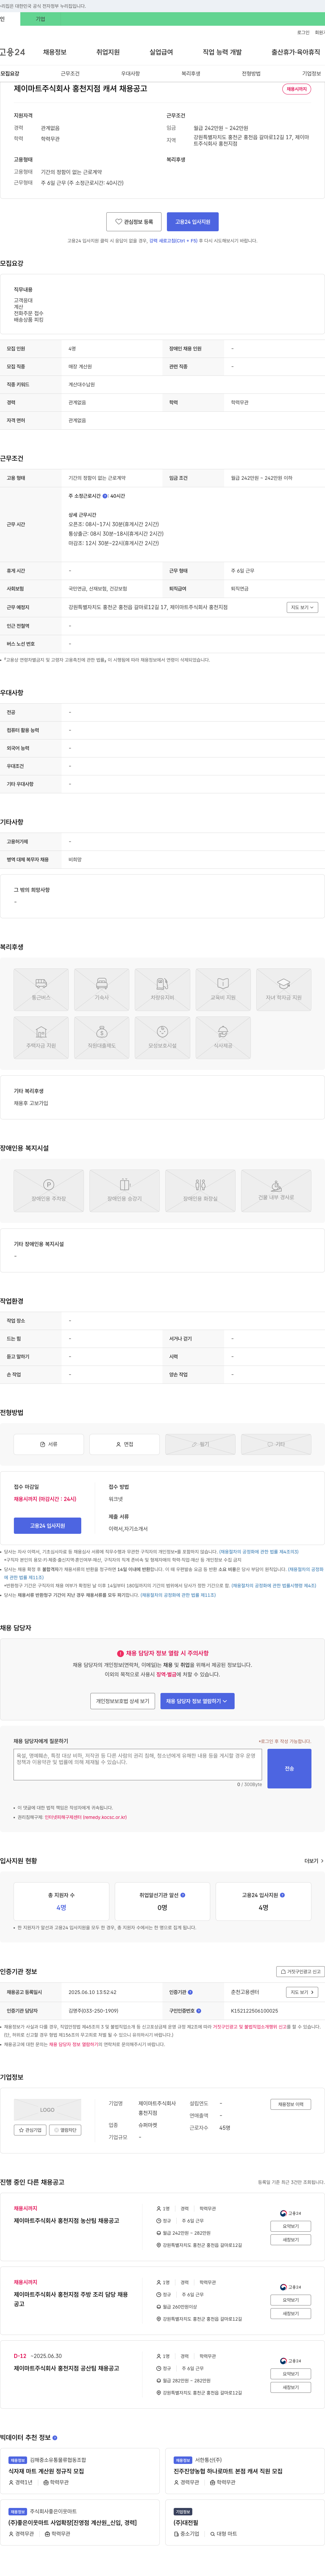The height and width of the screenshot is (2576, 325).
Task: Click the 취업알선기관 알선 info icon
Action: pyautogui.click(x=183, y=1895)
